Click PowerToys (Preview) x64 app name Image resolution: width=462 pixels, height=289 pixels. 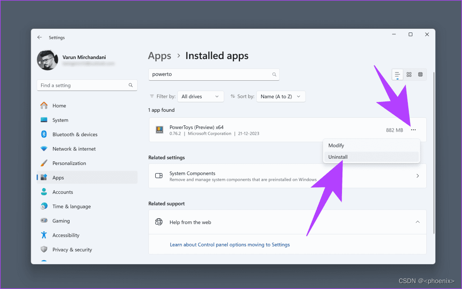tap(197, 127)
